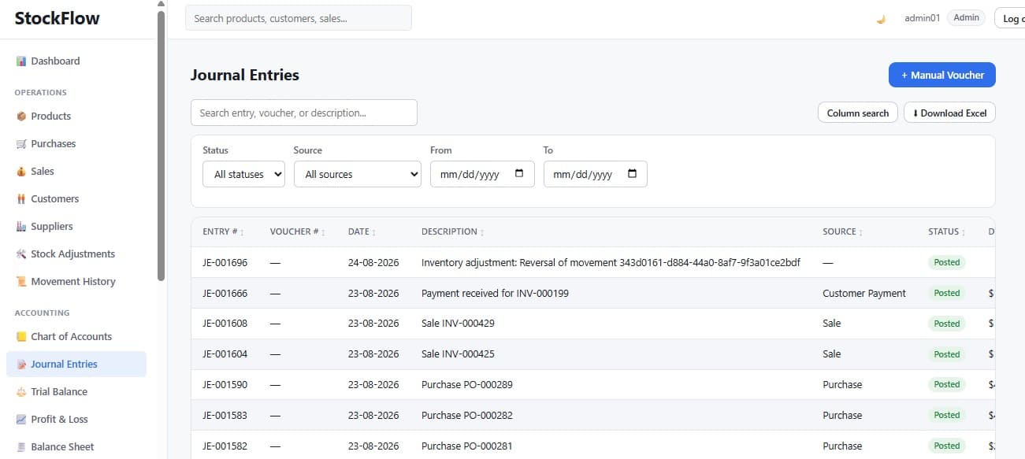Image resolution: width=1025 pixels, height=459 pixels.
Task: Focus the global search products field
Action: pyautogui.click(x=299, y=18)
